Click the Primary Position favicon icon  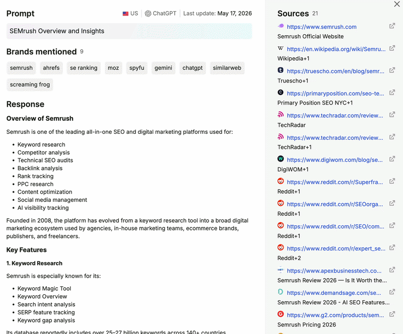point(281,92)
